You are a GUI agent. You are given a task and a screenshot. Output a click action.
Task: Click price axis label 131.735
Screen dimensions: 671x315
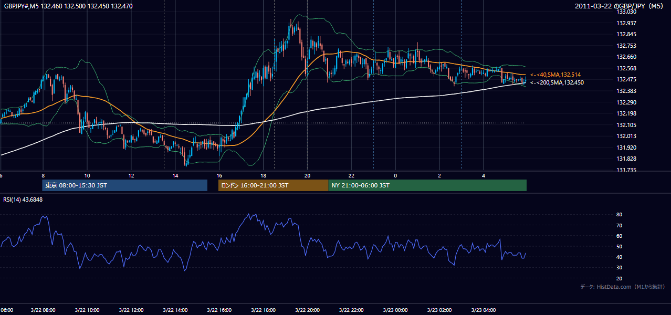(x=626, y=171)
